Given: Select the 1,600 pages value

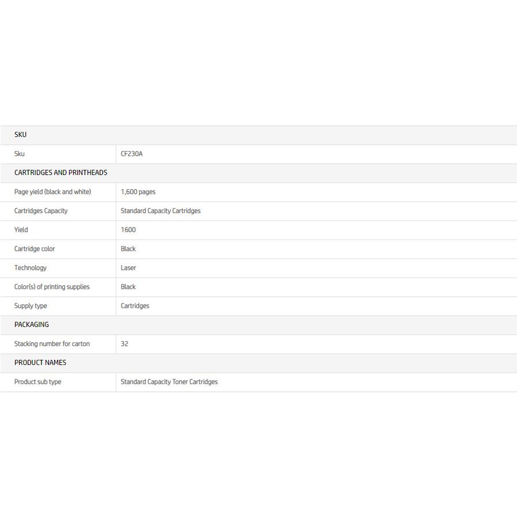Looking at the screenshot, I should coord(138,192).
